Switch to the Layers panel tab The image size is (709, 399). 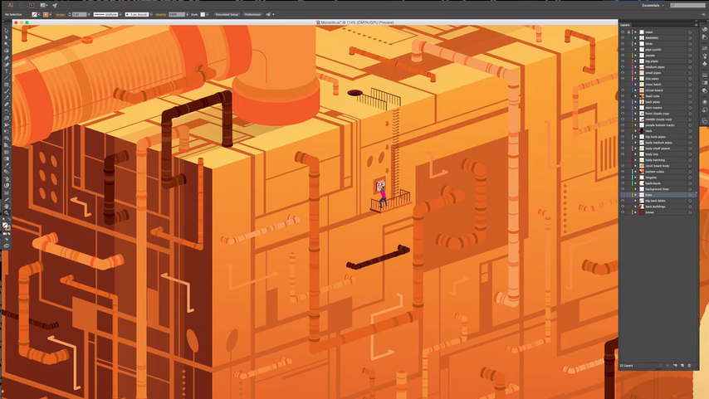[x=625, y=25]
